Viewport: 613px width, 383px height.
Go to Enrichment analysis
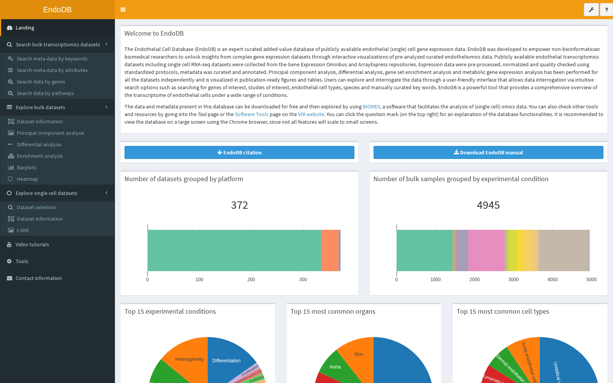coord(57,156)
